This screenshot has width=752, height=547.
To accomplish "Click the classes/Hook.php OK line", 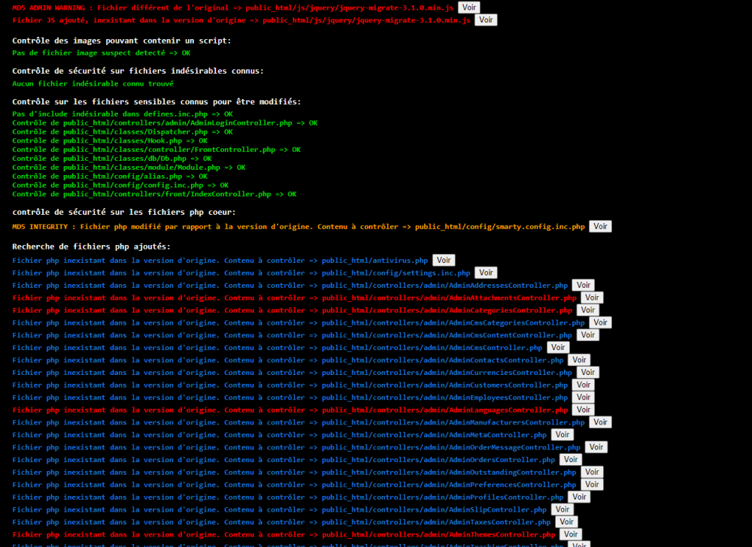I will [x=110, y=141].
